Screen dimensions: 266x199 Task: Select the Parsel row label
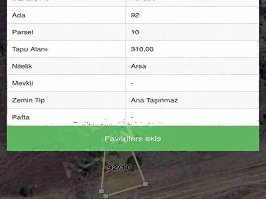[22, 32]
